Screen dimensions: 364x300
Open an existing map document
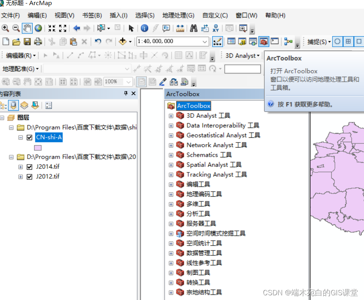click(16, 42)
